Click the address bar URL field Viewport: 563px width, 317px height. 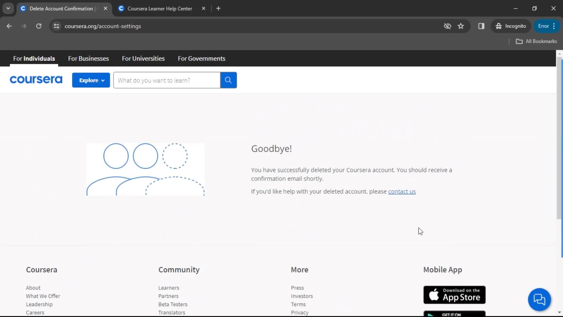[103, 26]
